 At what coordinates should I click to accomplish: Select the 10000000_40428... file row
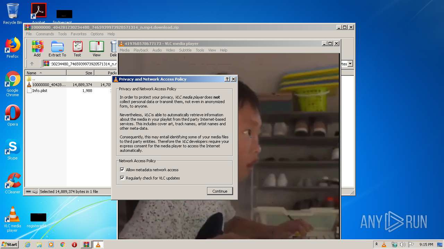tap(69, 85)
